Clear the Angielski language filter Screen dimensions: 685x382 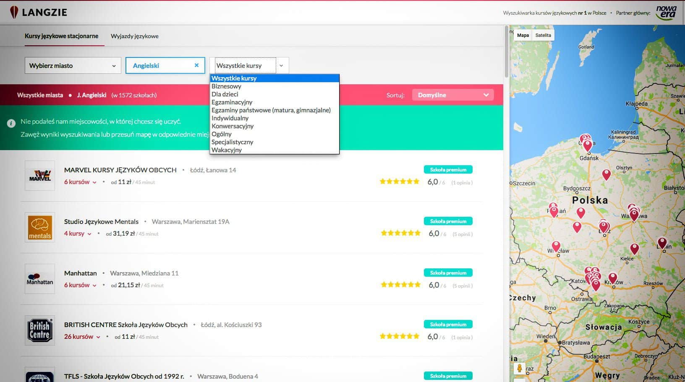tap(196, 65)
